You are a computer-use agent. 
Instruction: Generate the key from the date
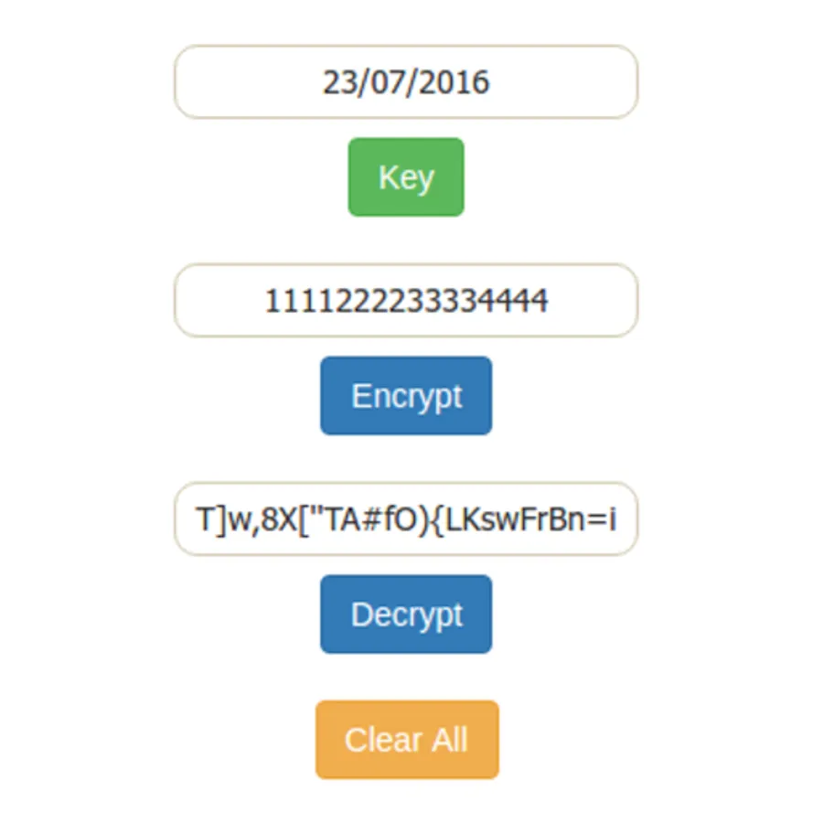406,176
